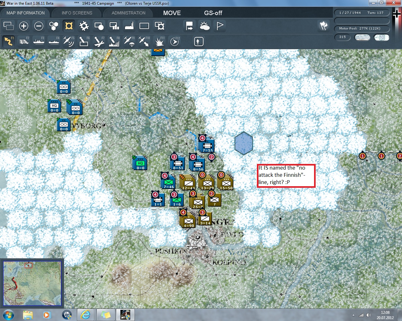Click the volume tray icon
The height and width of the screenshot is (321, 402).
coord(368,315)
